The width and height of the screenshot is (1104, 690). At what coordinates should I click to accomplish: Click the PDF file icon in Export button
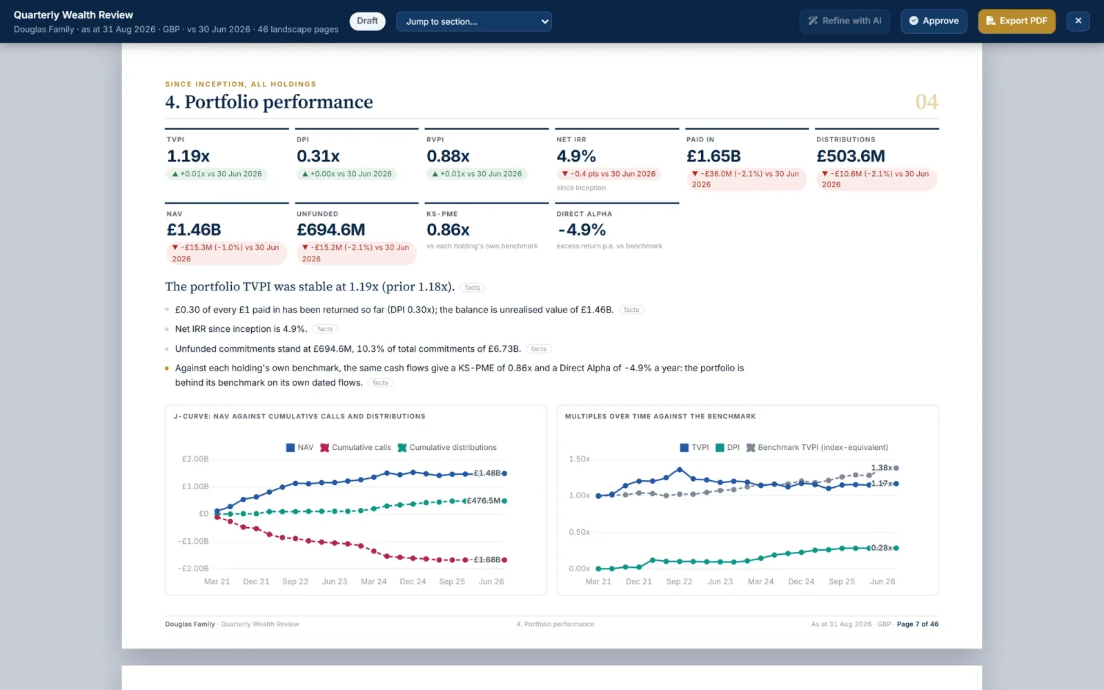[x=990, y=21]
